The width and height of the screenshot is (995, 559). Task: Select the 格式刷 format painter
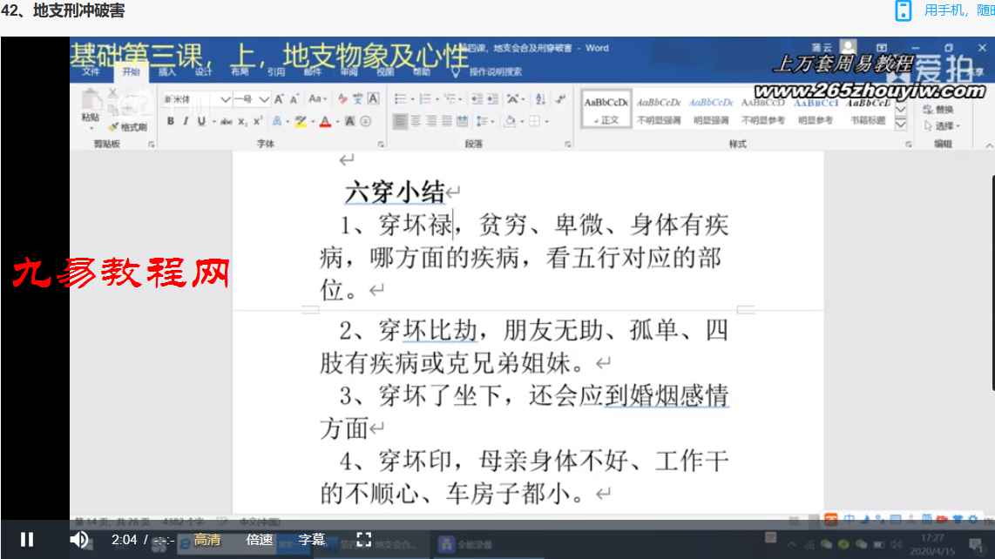click(128, 127)
